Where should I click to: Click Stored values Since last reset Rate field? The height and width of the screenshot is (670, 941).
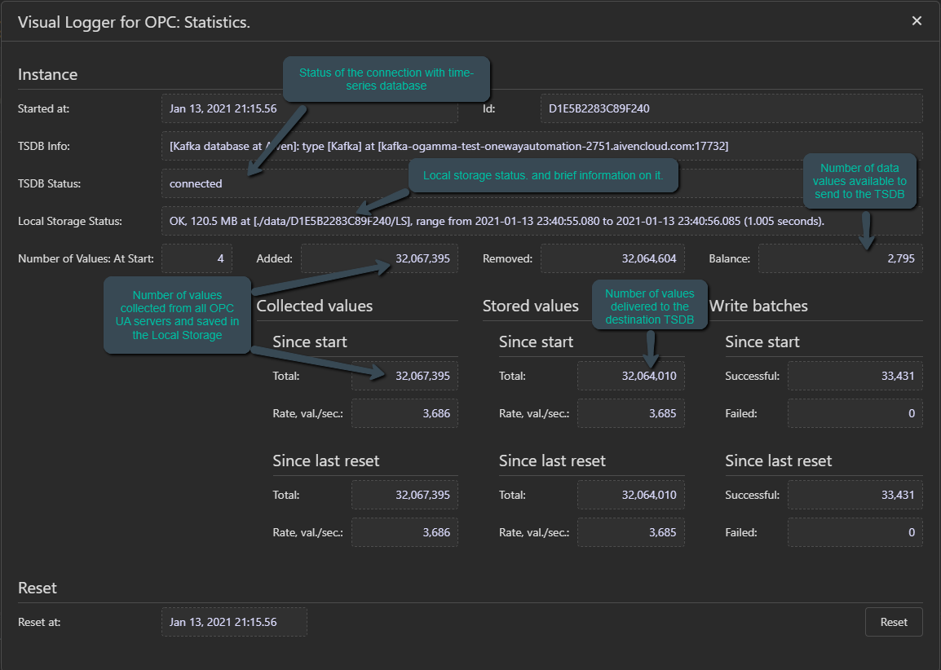click(x=630, y=532)
